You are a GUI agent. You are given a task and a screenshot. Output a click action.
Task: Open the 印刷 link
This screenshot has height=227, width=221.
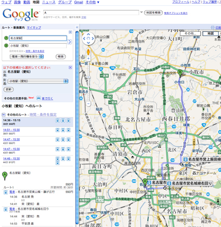pos(218,27)
